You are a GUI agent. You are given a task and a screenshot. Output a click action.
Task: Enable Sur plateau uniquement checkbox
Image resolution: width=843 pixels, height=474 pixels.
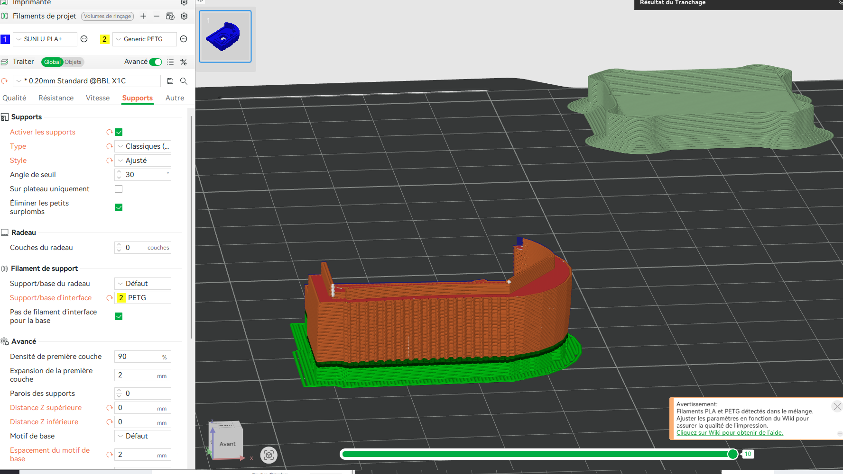pyautogui.click(x=119, y=189)
